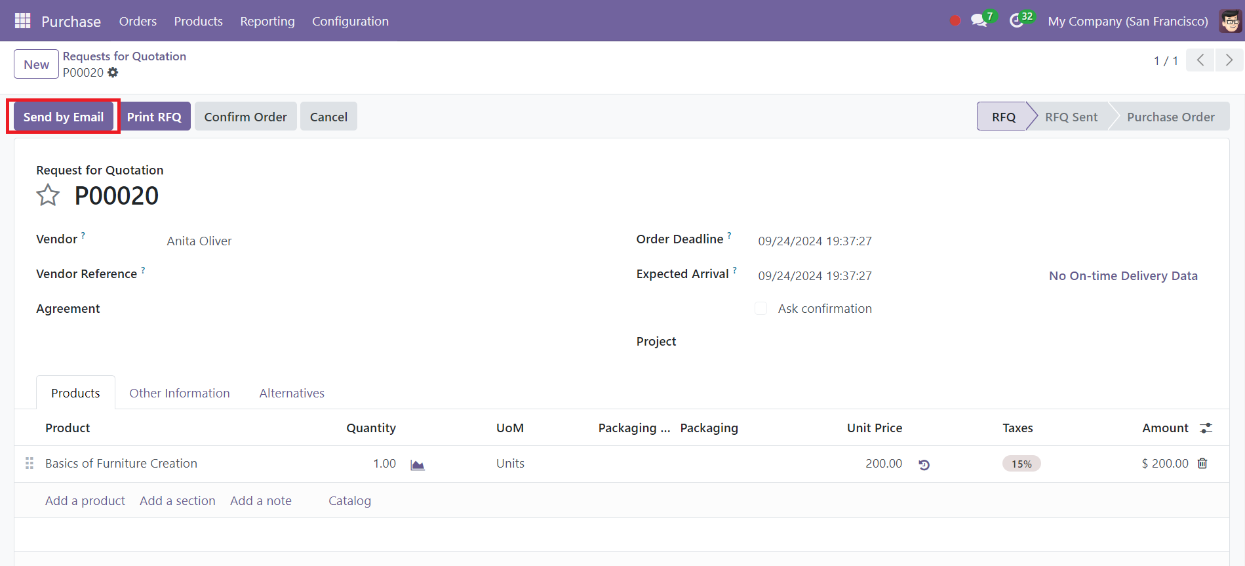Open the Agreement selection field

387,308
